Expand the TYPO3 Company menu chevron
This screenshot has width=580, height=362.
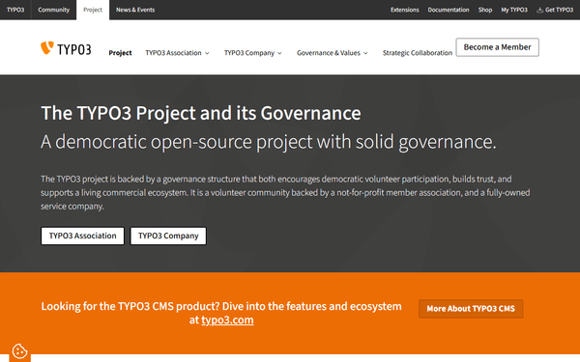[279, 53]
